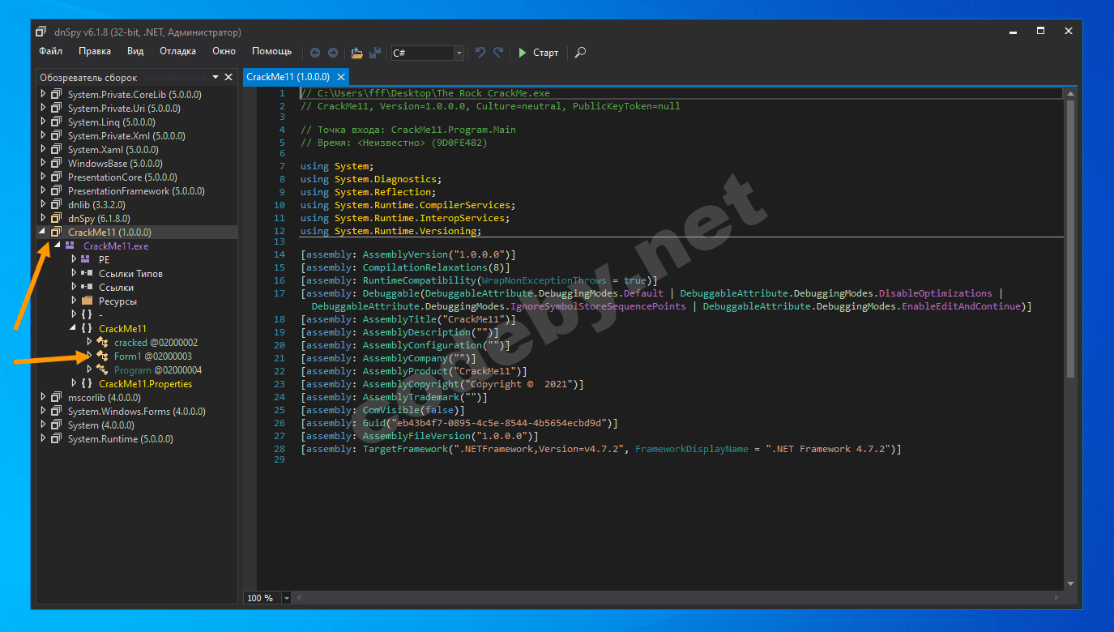1114x632 pixels.
Task: Click the Open file folder icon
Action: click(x=356, y=53)
